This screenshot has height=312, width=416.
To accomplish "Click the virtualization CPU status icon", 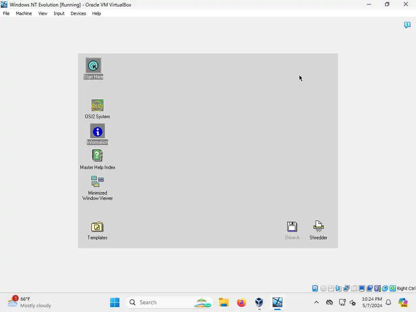I will (377, 288).
